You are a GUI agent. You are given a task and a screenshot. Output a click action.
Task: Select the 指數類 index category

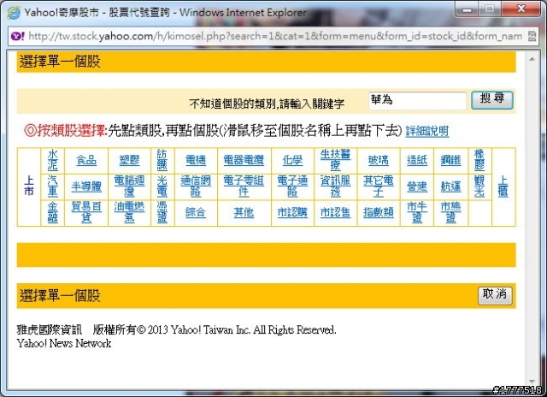(378, 212)
